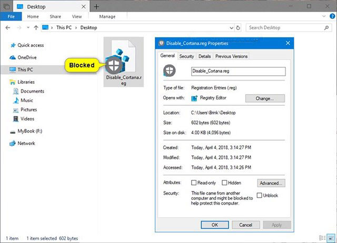
Task: Open the File ribbon menu
Action: (x=11, y=16)
